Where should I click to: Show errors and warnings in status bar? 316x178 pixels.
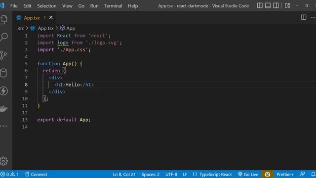(10, 175)
